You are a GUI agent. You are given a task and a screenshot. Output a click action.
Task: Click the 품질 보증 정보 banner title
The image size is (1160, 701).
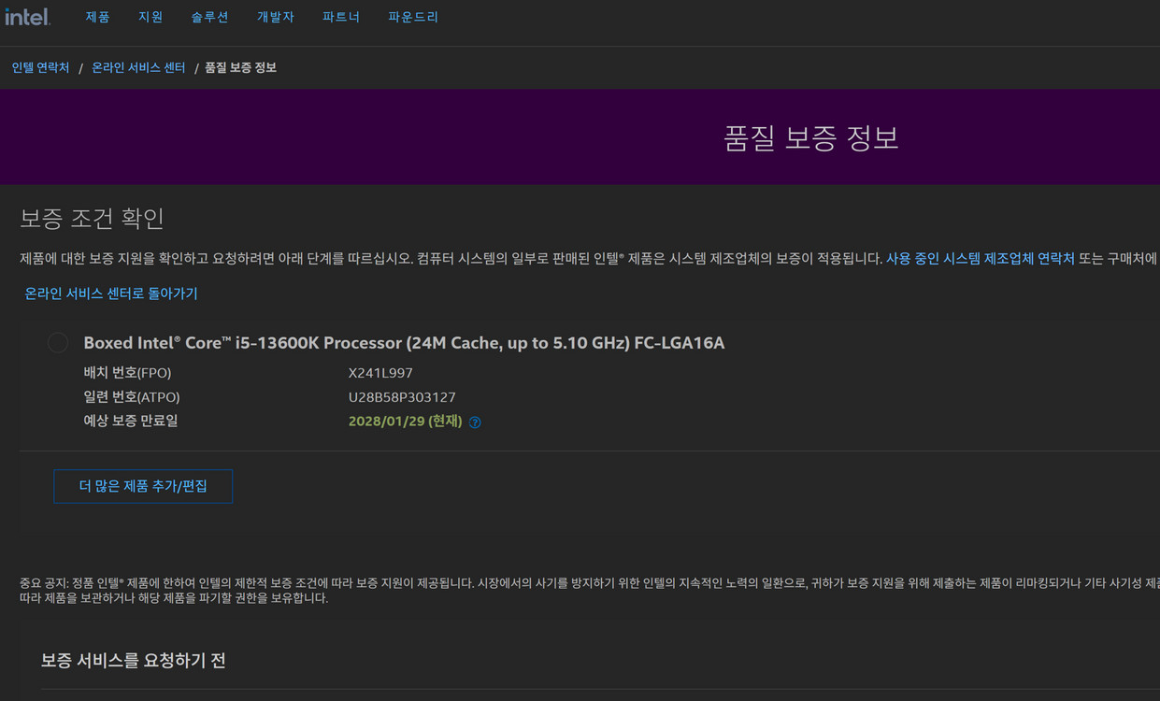point(811,138)
